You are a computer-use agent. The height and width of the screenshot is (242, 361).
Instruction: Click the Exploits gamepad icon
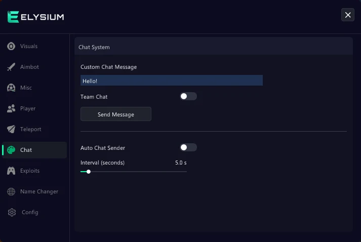click(x=11, y=171)
